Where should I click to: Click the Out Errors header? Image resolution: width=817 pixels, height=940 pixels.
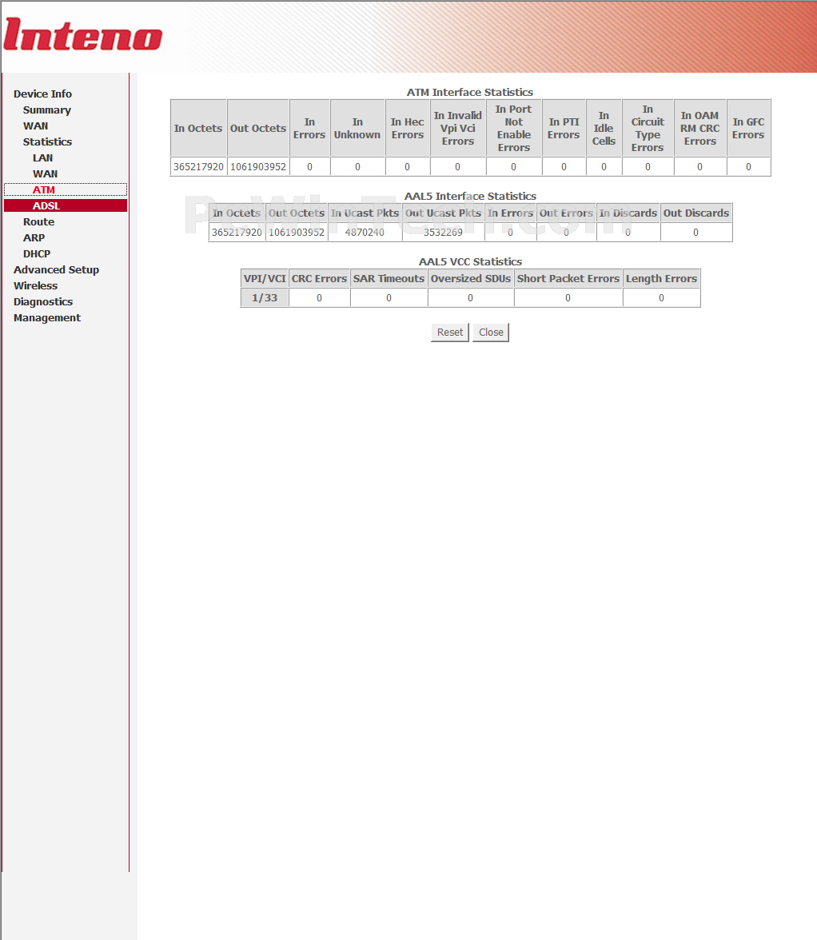(566, 213)
